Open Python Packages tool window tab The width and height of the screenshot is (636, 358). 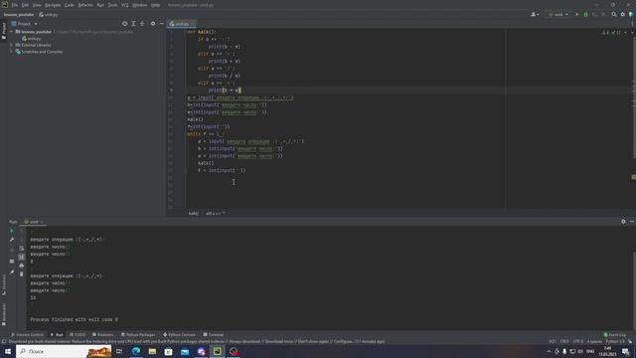tap(138, 335)
